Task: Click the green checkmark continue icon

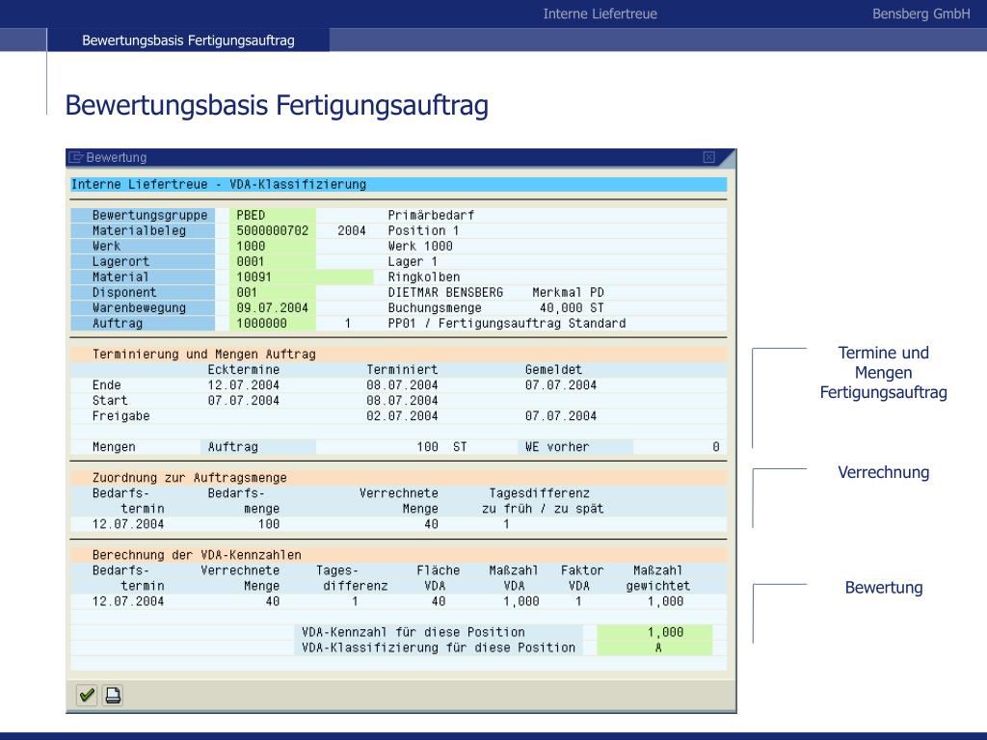Action: coord(87,696)
